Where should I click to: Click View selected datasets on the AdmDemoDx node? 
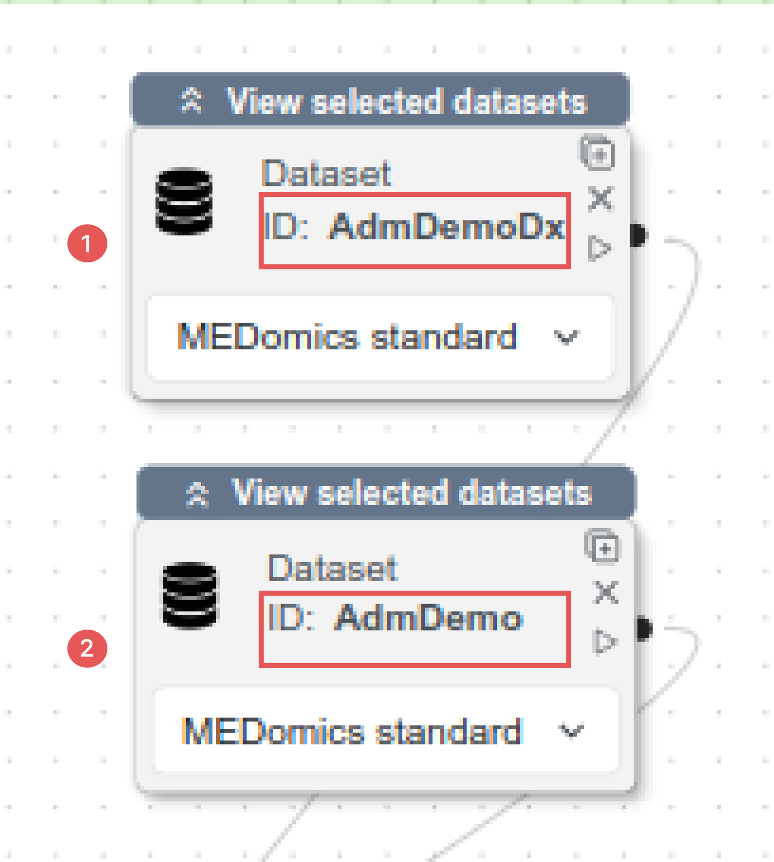[407, 101]
